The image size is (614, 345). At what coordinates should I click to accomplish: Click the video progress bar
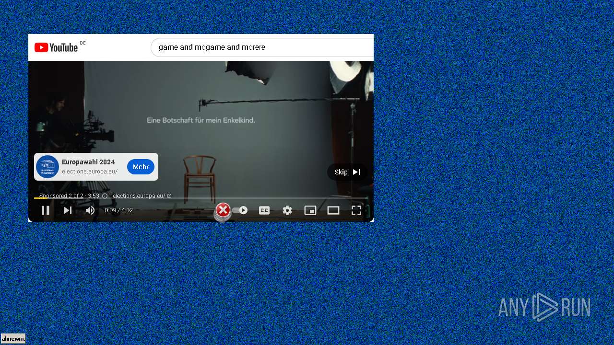click(x=201, y=198)
